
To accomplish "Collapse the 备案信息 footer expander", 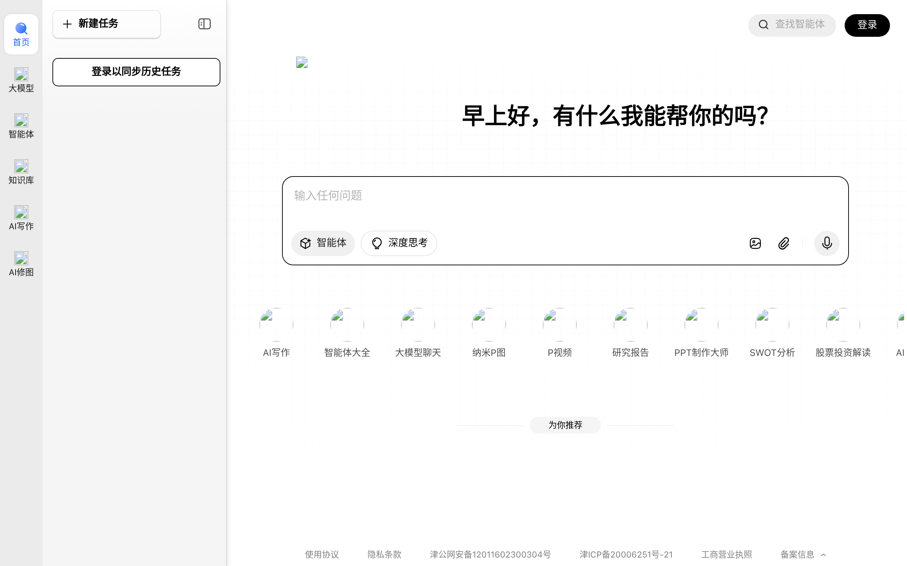I will [803, 554].
